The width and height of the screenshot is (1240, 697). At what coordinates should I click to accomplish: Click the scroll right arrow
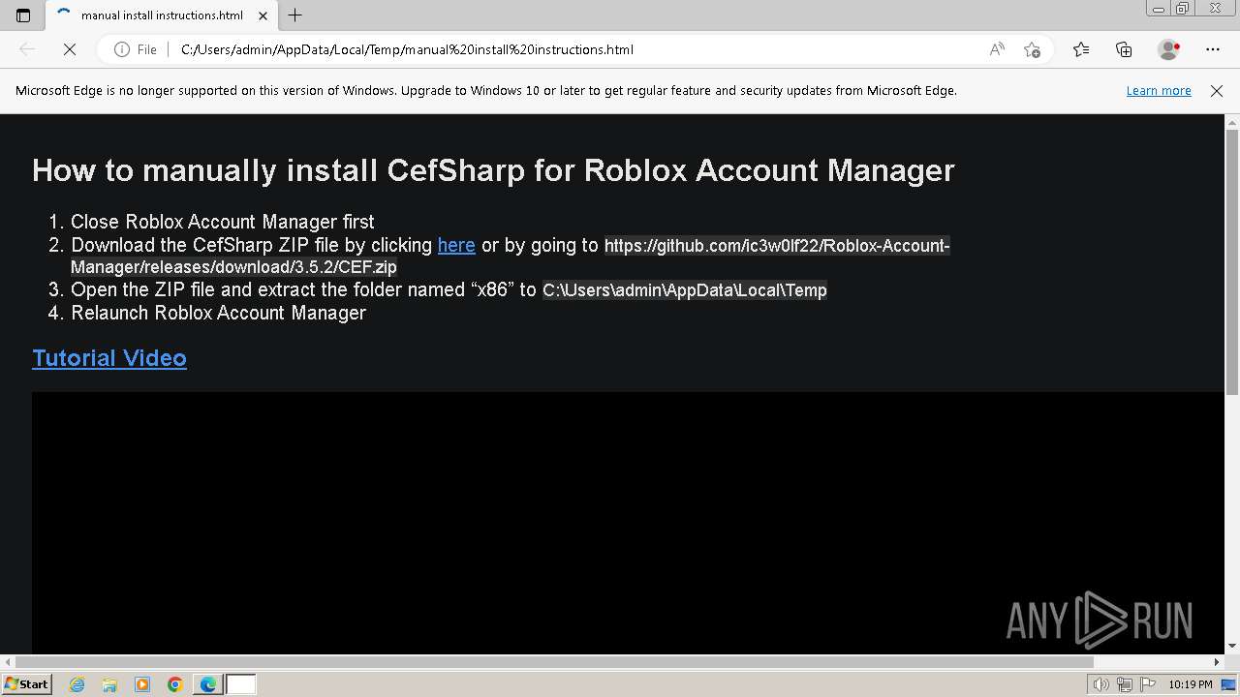click(x=1218, y=662)
